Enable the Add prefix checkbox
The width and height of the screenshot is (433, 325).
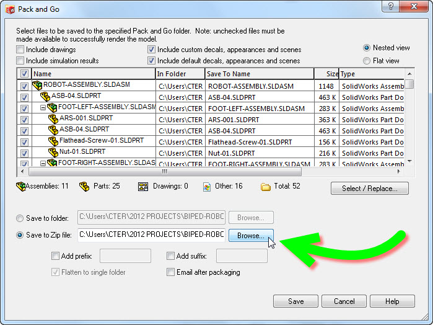55,256
